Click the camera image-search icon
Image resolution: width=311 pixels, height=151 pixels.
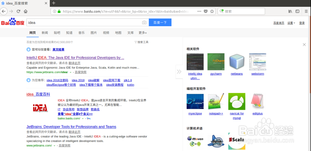click(x=144, y=23)
